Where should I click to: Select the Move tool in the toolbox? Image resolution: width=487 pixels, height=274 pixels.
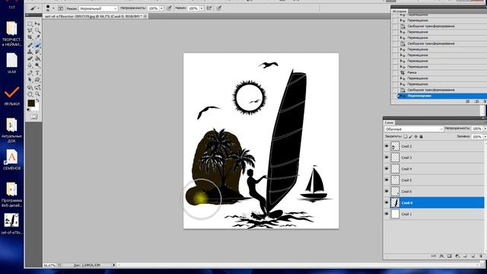[37, 24]
